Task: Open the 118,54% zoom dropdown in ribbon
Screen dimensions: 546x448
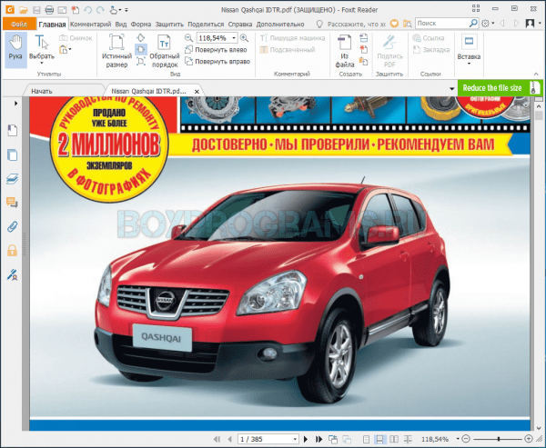Action: (x=234, y=37)
